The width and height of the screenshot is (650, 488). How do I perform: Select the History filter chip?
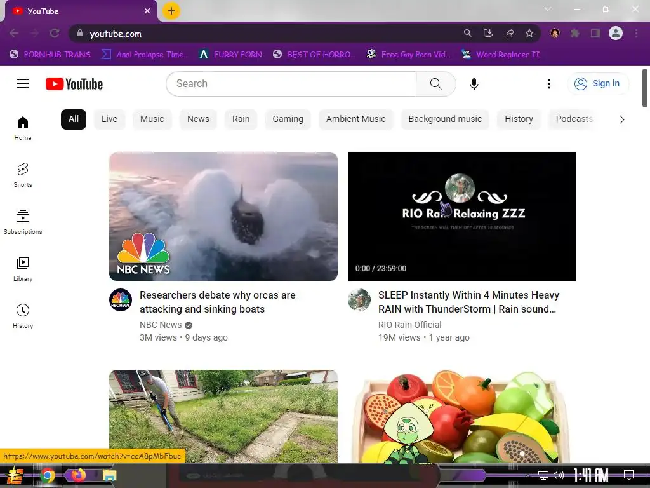(519, 119)
